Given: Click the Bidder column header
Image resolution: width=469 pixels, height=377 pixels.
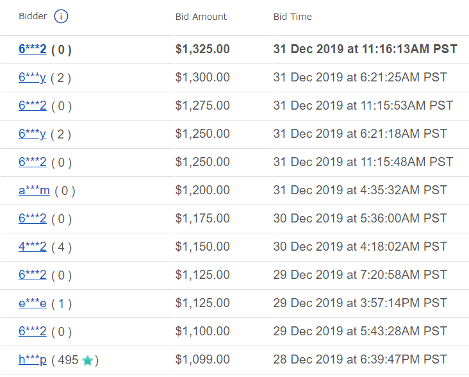Looking at the screenshot, I should click(x=33, y=17).
